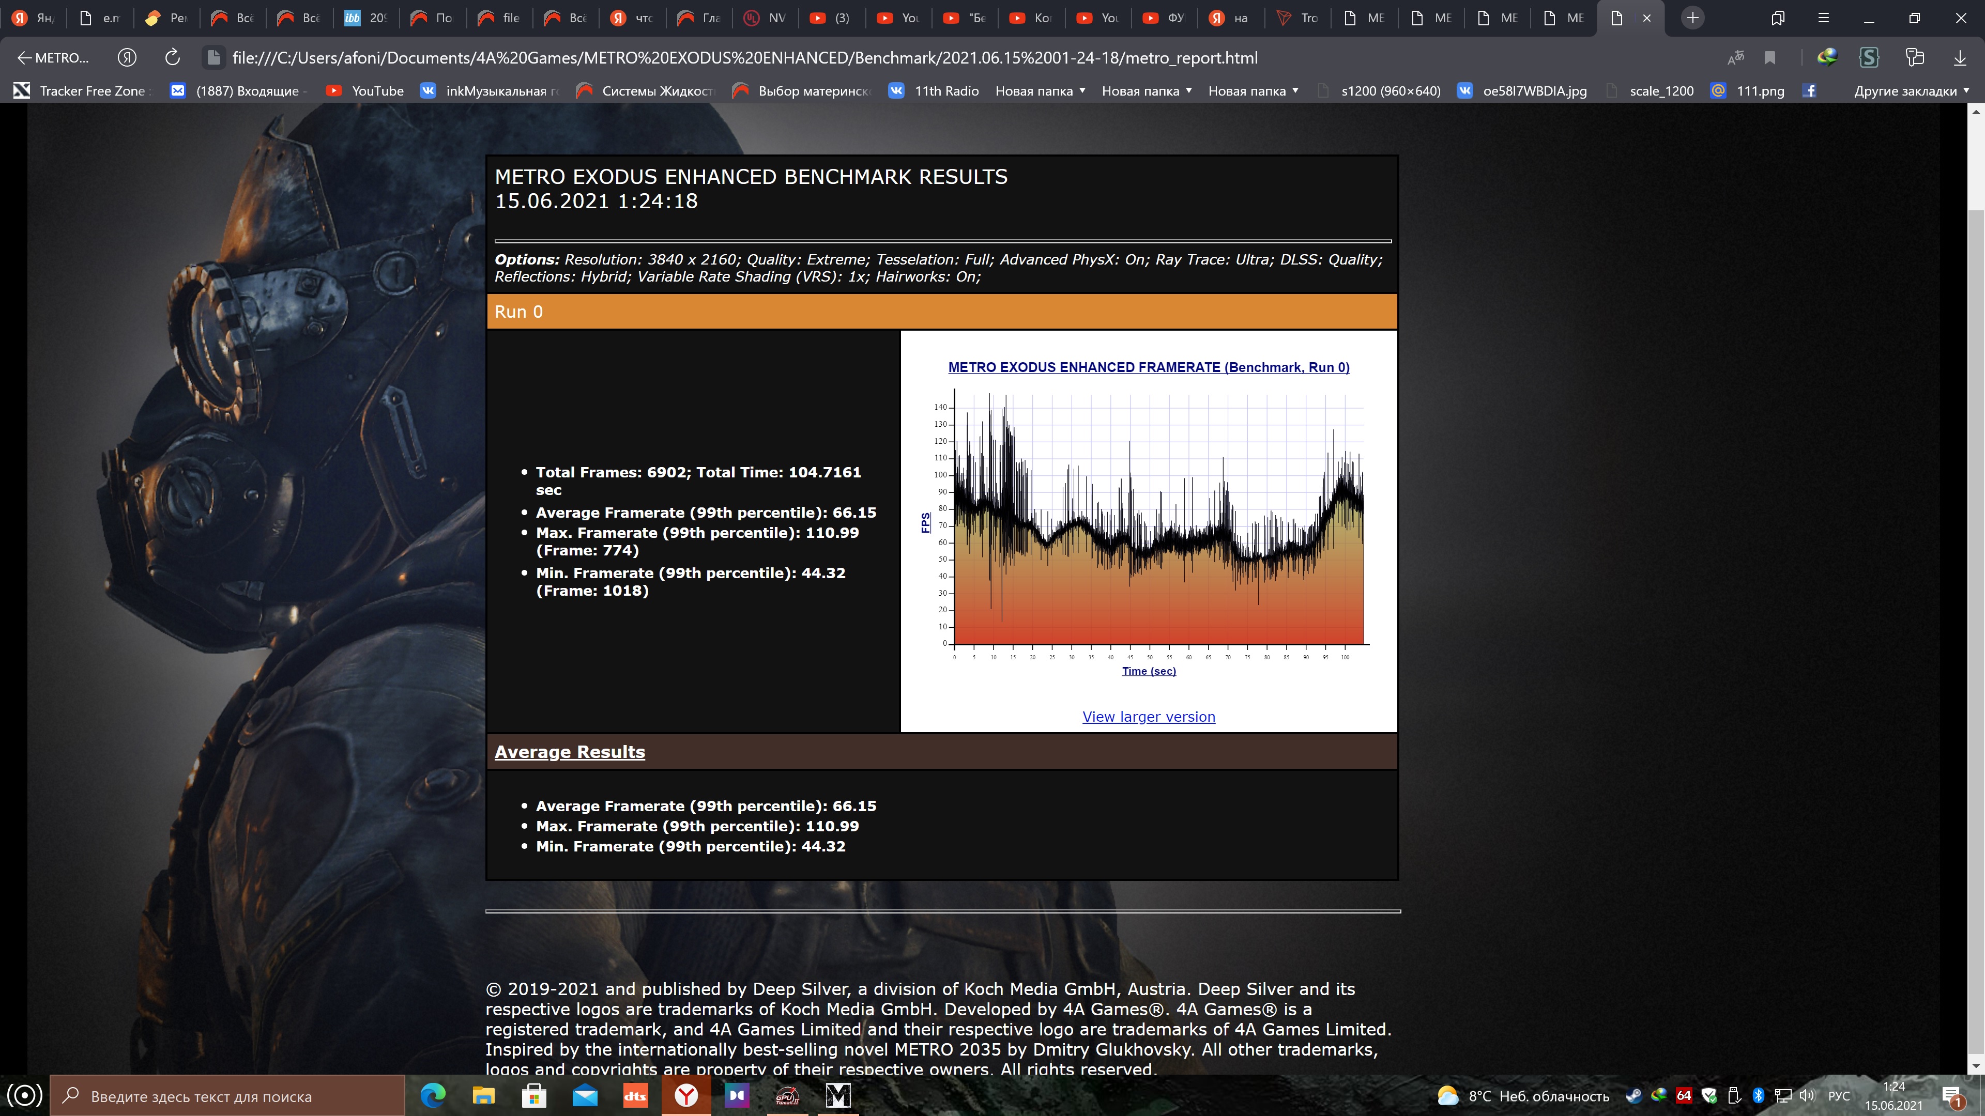The width and height of the screenshot is (1985, 1116).
Task: Open Microsoft Edge from taskbar
Action: tap(433, 1095)
